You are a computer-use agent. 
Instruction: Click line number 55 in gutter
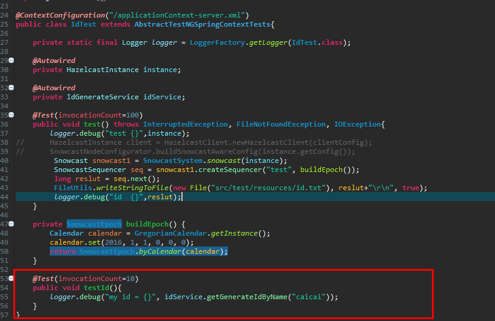tap(4, 297)
